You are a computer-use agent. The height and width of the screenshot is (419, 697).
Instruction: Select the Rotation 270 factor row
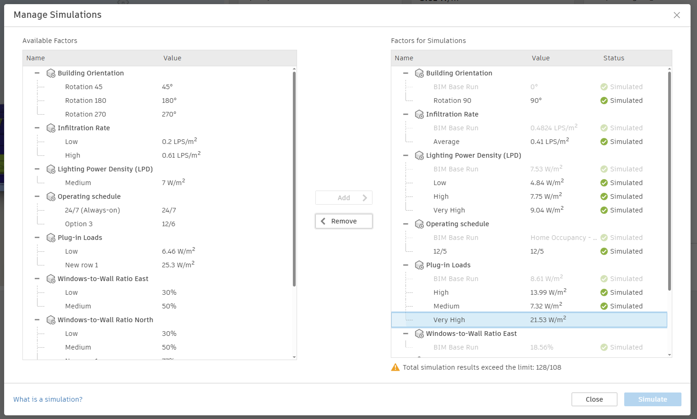86,114
